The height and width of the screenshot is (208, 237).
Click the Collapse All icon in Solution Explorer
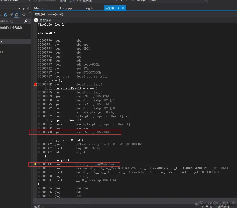tap(11, 15)
